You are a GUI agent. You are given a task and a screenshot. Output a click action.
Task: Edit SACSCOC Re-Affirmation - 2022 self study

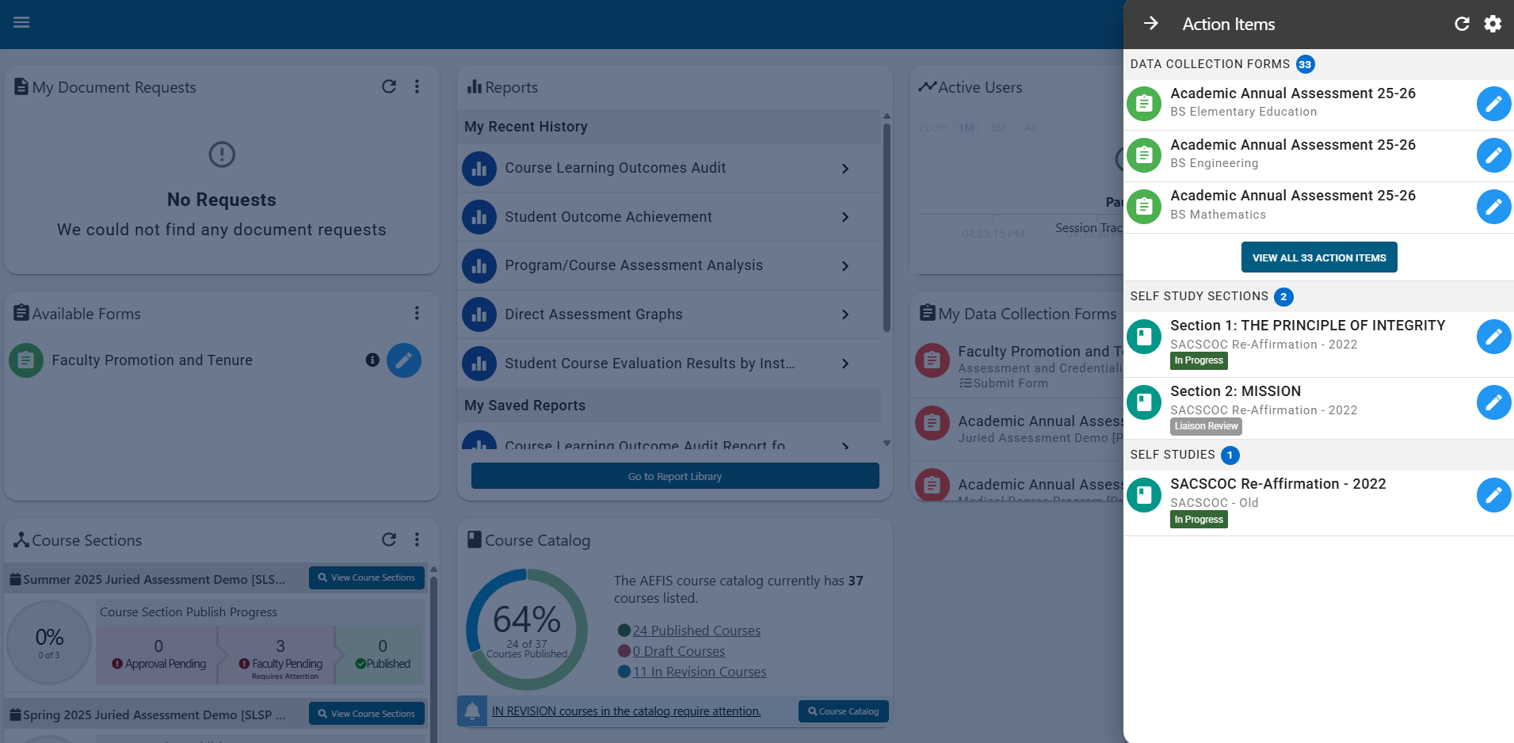point(1493,495)
